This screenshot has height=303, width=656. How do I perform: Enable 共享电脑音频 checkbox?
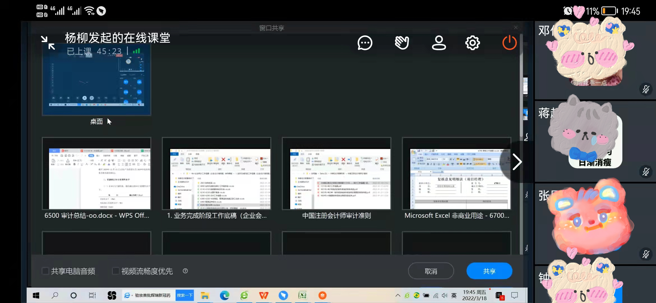[45, 271]
